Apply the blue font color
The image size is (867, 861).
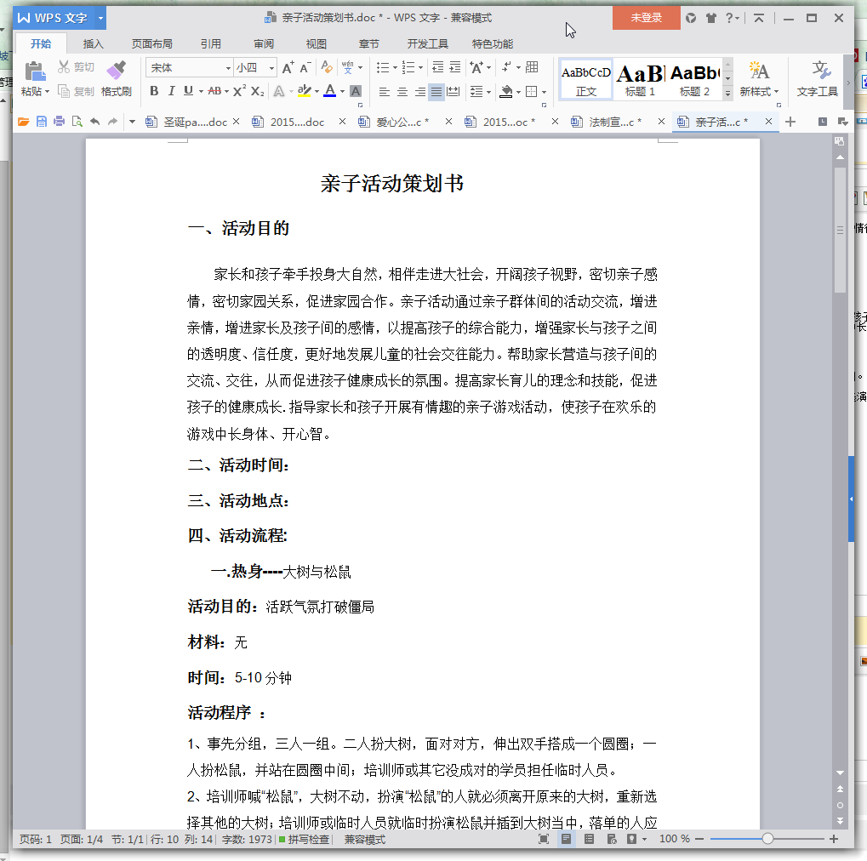point(329,91)
